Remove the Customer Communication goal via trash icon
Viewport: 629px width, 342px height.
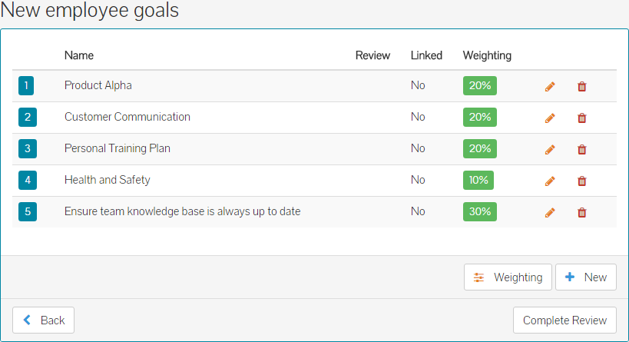[x=581, y=118]
